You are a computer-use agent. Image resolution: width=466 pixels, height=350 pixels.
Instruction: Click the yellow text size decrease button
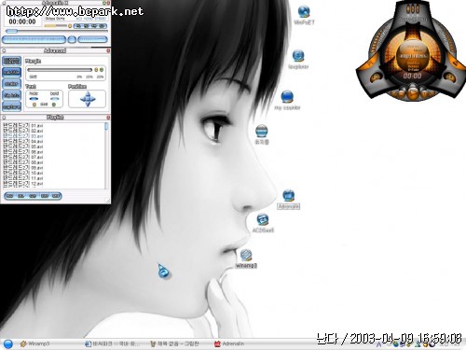(34, 105)
